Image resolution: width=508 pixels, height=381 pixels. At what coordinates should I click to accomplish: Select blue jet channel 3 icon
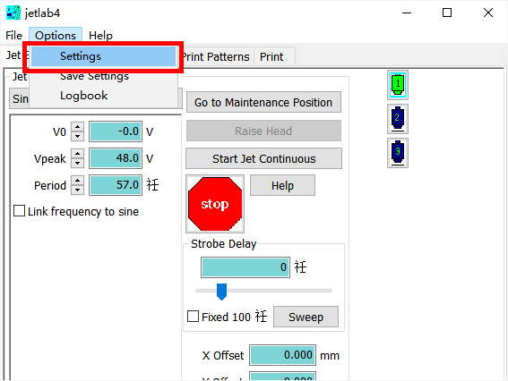coord(398,153)
